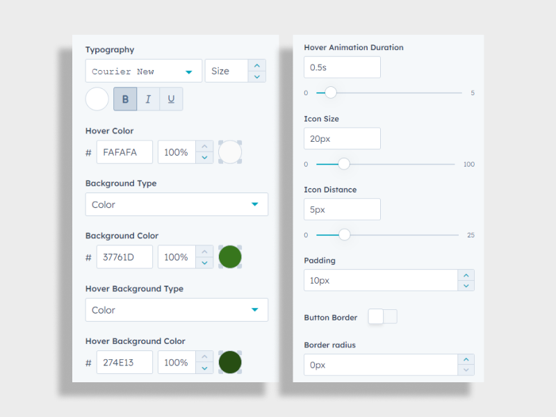Toggle bold formatting
The height and width of the screenshot is (417, 556).
[125, 99]
